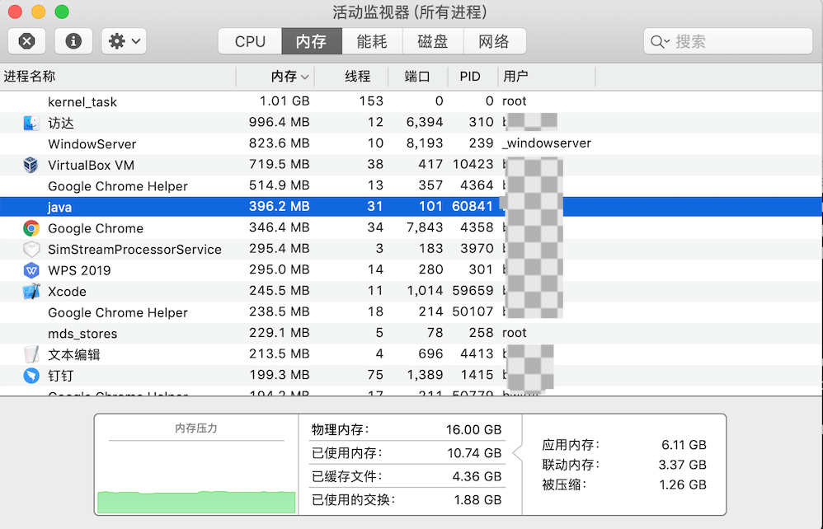Screen dimensions: 823x529
Task: Select the WPS 2019 process name
Action: coord(79,270)
